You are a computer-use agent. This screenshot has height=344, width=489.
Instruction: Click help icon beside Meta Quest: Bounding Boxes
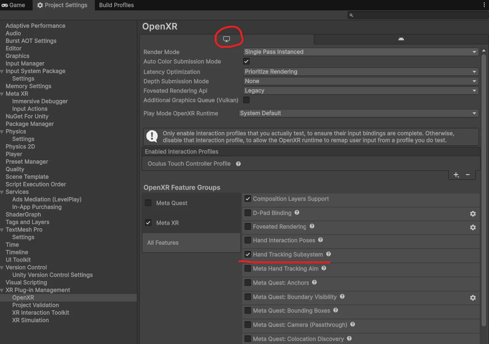336,310
